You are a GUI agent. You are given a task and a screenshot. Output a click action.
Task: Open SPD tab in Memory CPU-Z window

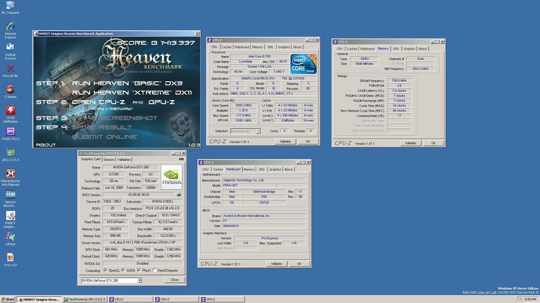pos(396,49)
